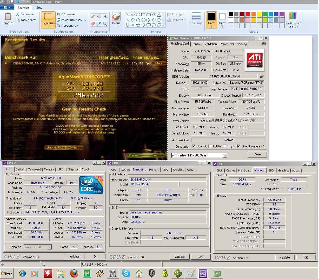Expand the Выделить (select) dropdown arrow
This screenshot has width=319, height=279.
click(x=48, y=26)
